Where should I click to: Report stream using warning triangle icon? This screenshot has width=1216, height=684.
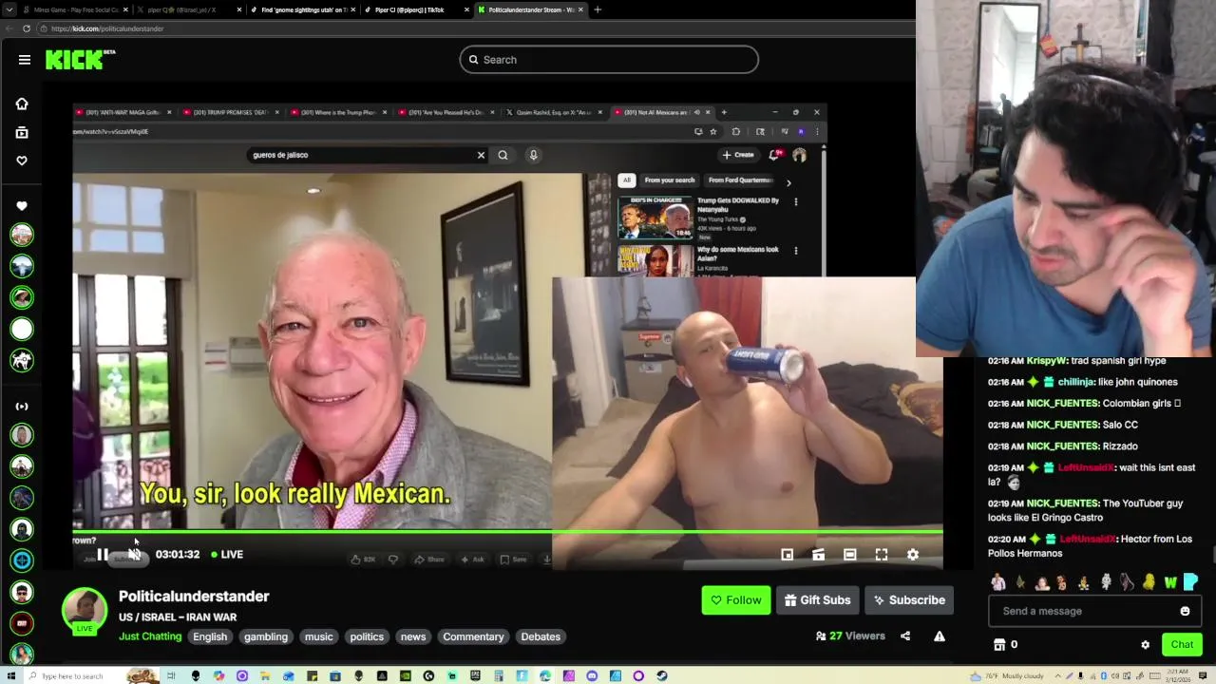point(940,636)
